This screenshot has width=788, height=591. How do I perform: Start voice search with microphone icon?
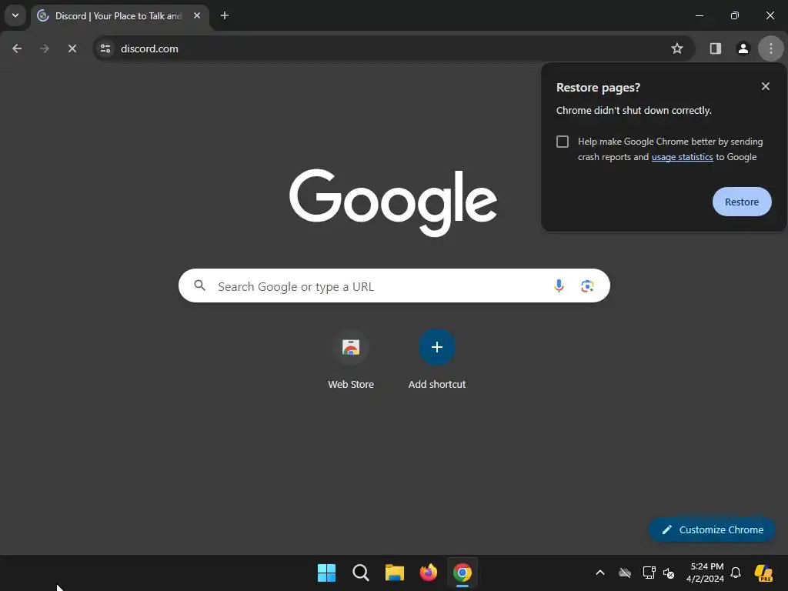[x=559, y=286]
